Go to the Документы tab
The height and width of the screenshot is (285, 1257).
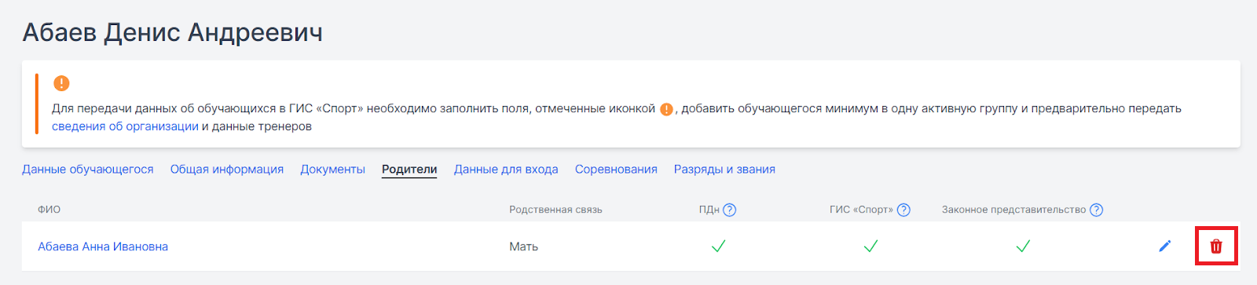pyautogui.click(x=332, y=170)
